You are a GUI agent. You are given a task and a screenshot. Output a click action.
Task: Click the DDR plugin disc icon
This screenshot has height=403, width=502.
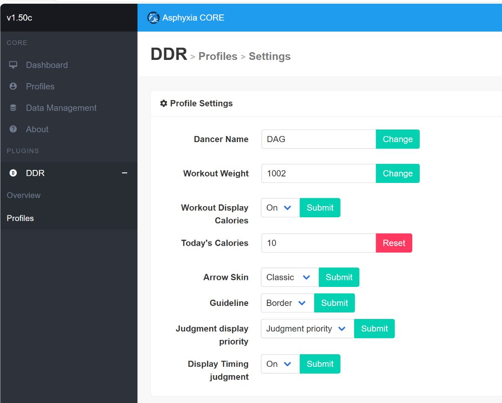13,173
